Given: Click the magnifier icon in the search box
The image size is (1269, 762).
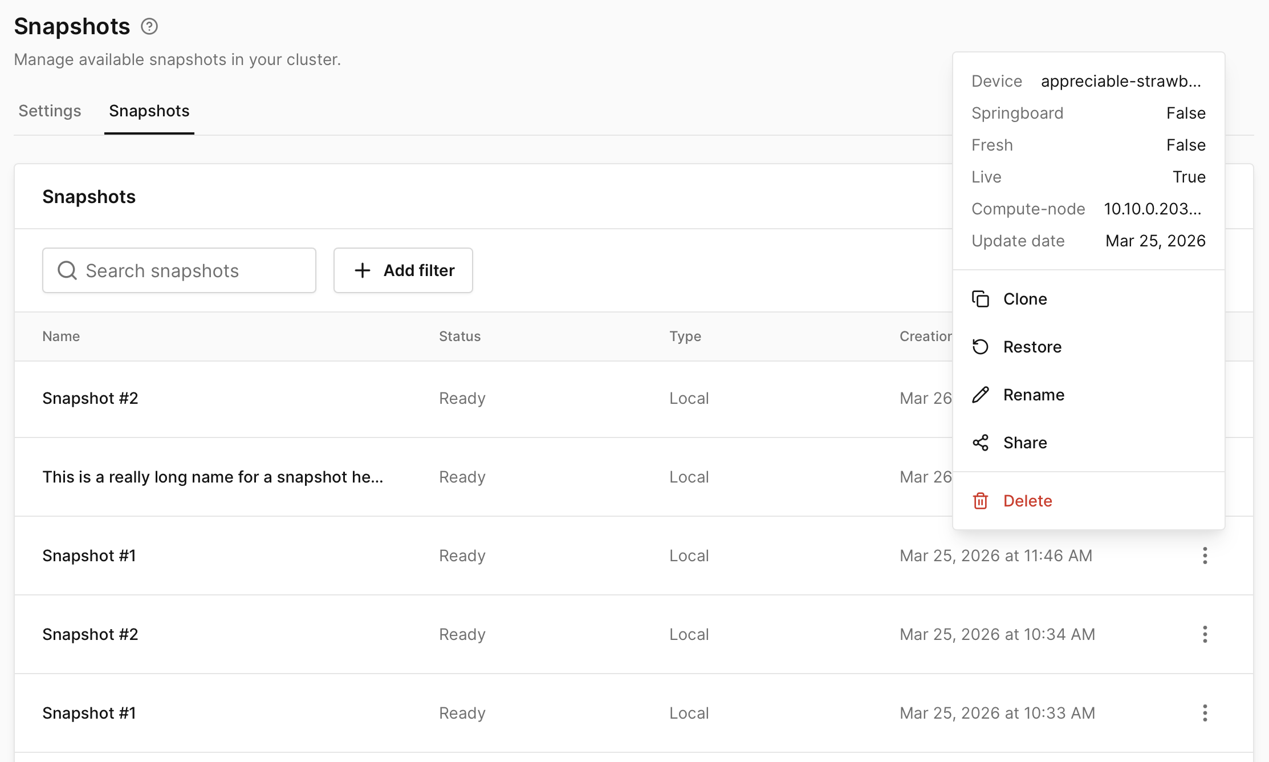Looking at the screenshot, I should 67,270.
